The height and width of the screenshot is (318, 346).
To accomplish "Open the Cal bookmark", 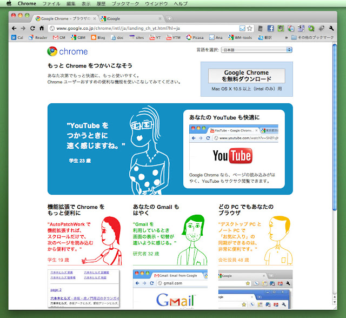I will pos(17,37).
